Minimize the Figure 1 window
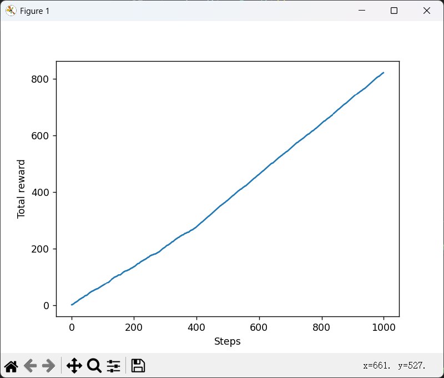This screenshot has height=378, width=444. point(362,11)
